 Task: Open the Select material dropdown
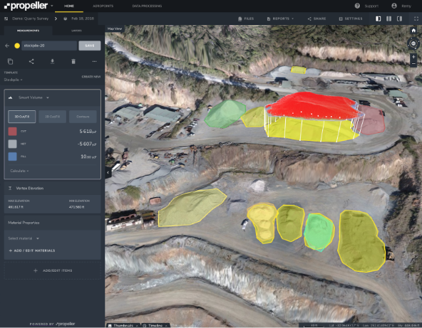click(24, 238)
